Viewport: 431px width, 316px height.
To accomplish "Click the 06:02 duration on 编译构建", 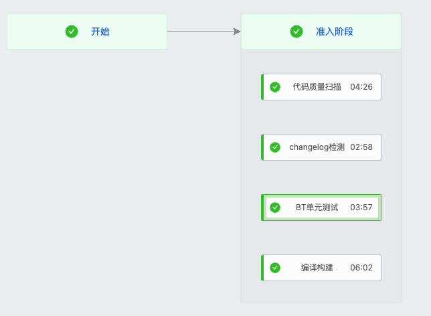I will point(361,268).
